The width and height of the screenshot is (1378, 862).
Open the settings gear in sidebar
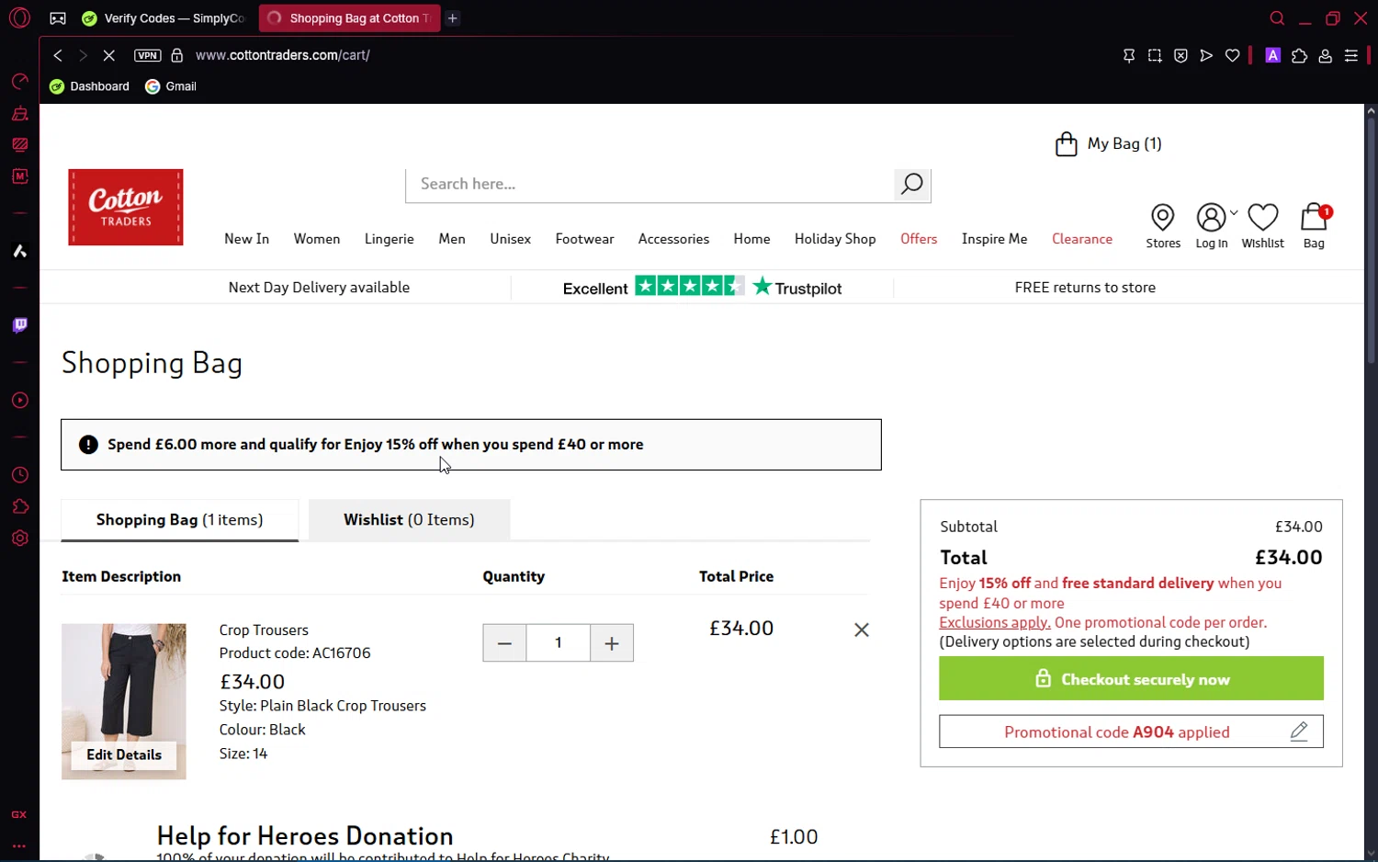(x=20, y=539)
